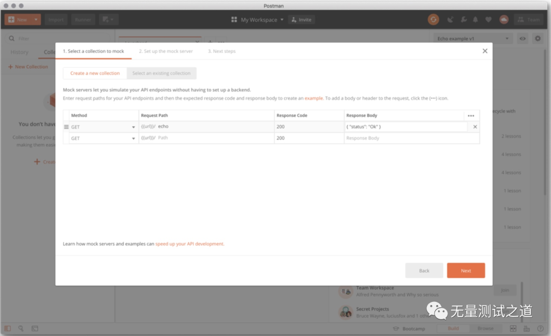The height and width of the screenshot is (336, 551).
Task: Click the two-pane layout icon
Action: tap(513, 329)
